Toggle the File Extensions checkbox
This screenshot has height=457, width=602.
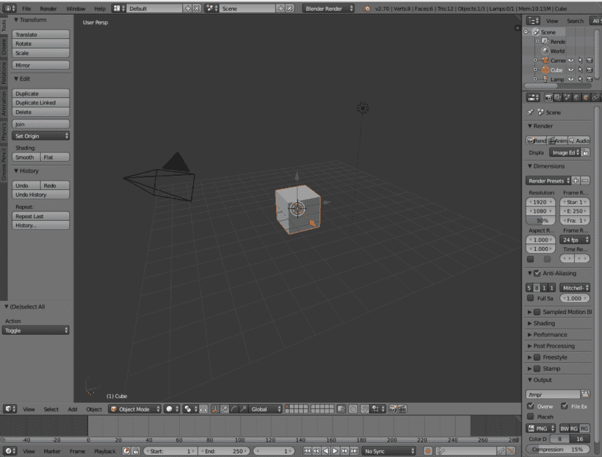(564, 406)
